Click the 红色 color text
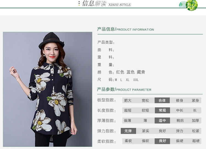The image size is (206, 149). point(120,72)
